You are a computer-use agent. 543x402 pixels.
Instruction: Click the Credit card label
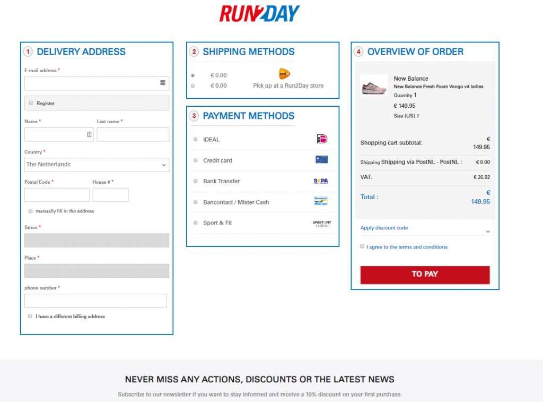pos(217,160)
